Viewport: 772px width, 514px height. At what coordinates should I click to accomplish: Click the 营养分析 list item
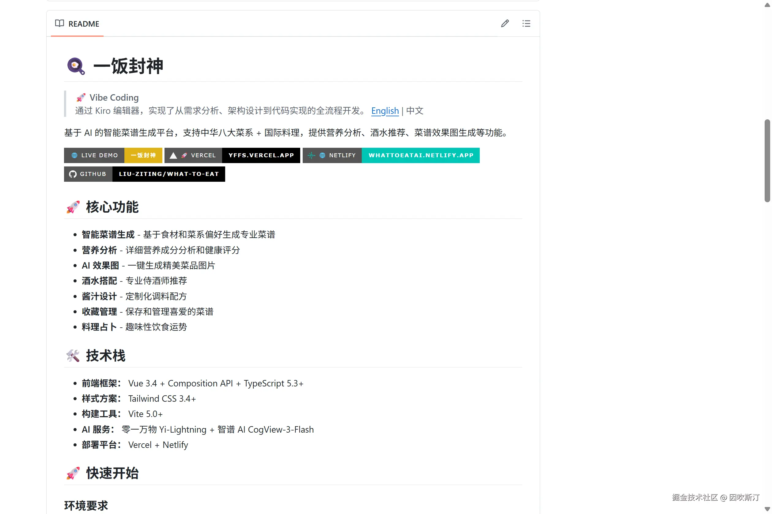161,250
